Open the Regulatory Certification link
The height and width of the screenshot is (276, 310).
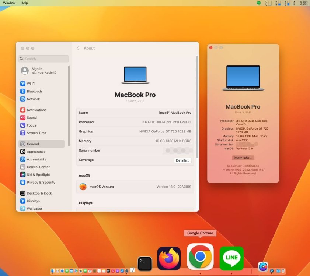[243, 166]
